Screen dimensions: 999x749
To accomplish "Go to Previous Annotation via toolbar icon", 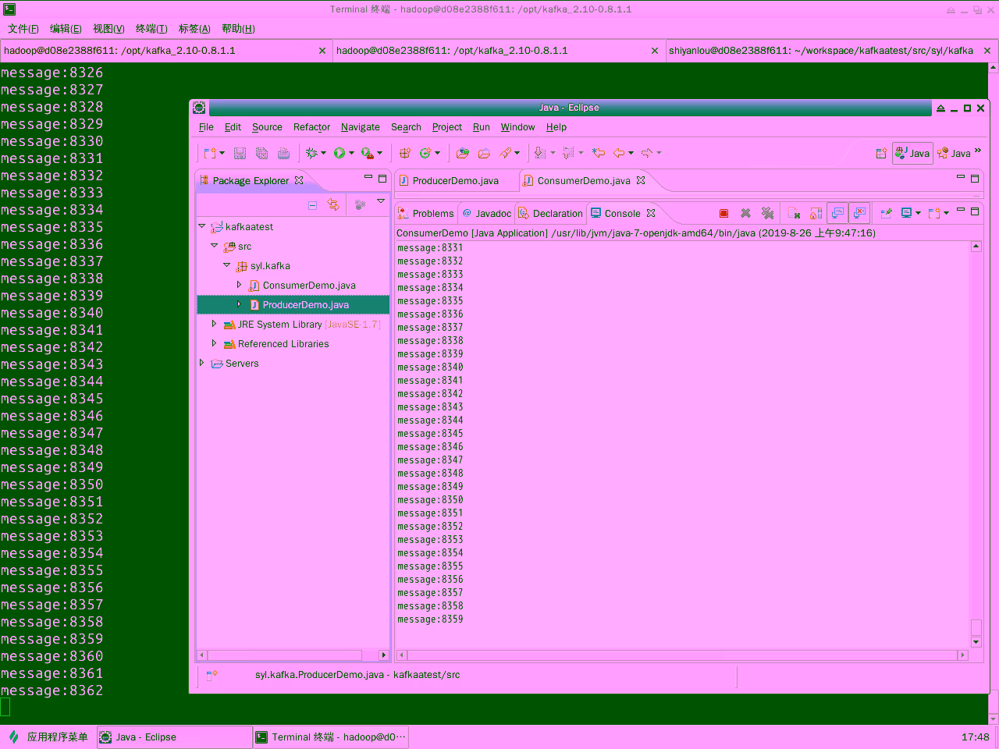I will pyautogui.click(x=568, y=153).
